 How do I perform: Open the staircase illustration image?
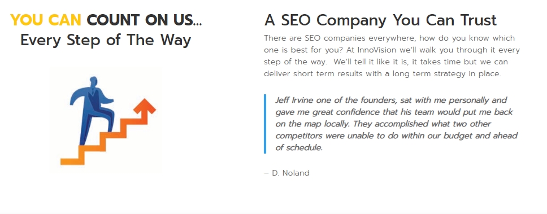coord(106,120)
